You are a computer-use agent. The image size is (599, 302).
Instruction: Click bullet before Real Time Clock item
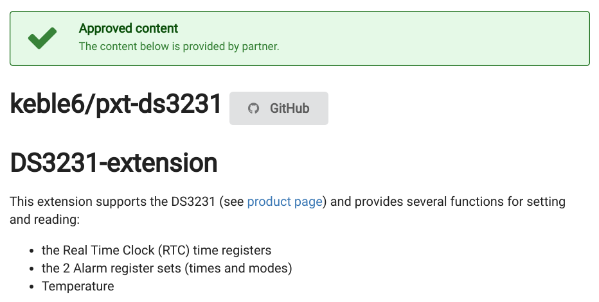tap(33, 251)
